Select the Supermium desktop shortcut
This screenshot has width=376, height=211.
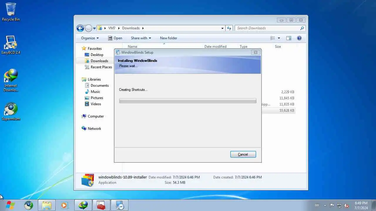click(11, 111)
